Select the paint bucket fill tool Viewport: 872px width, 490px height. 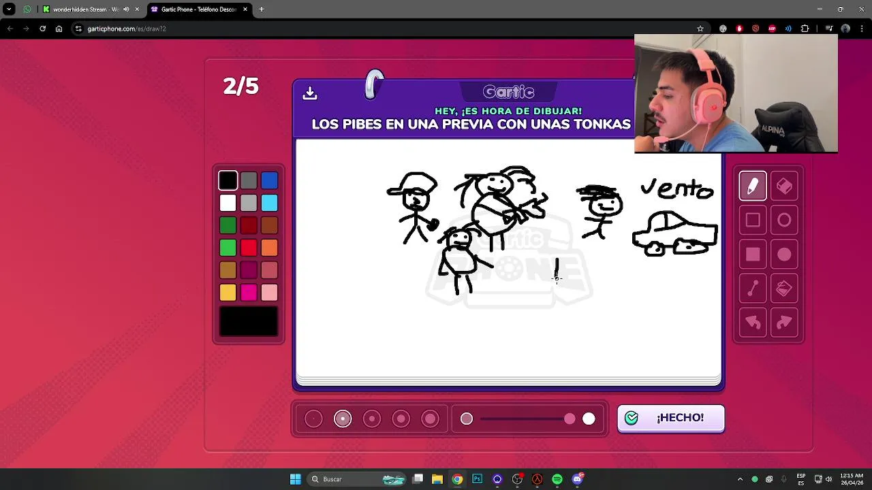(x=784, y=289)
